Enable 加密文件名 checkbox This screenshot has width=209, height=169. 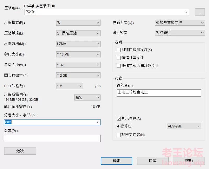(x=119, y=135)
